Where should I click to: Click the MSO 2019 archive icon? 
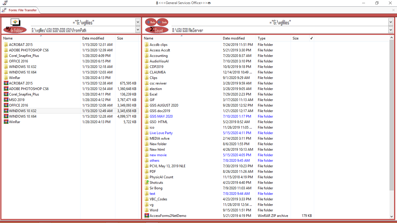coord(6,100)
